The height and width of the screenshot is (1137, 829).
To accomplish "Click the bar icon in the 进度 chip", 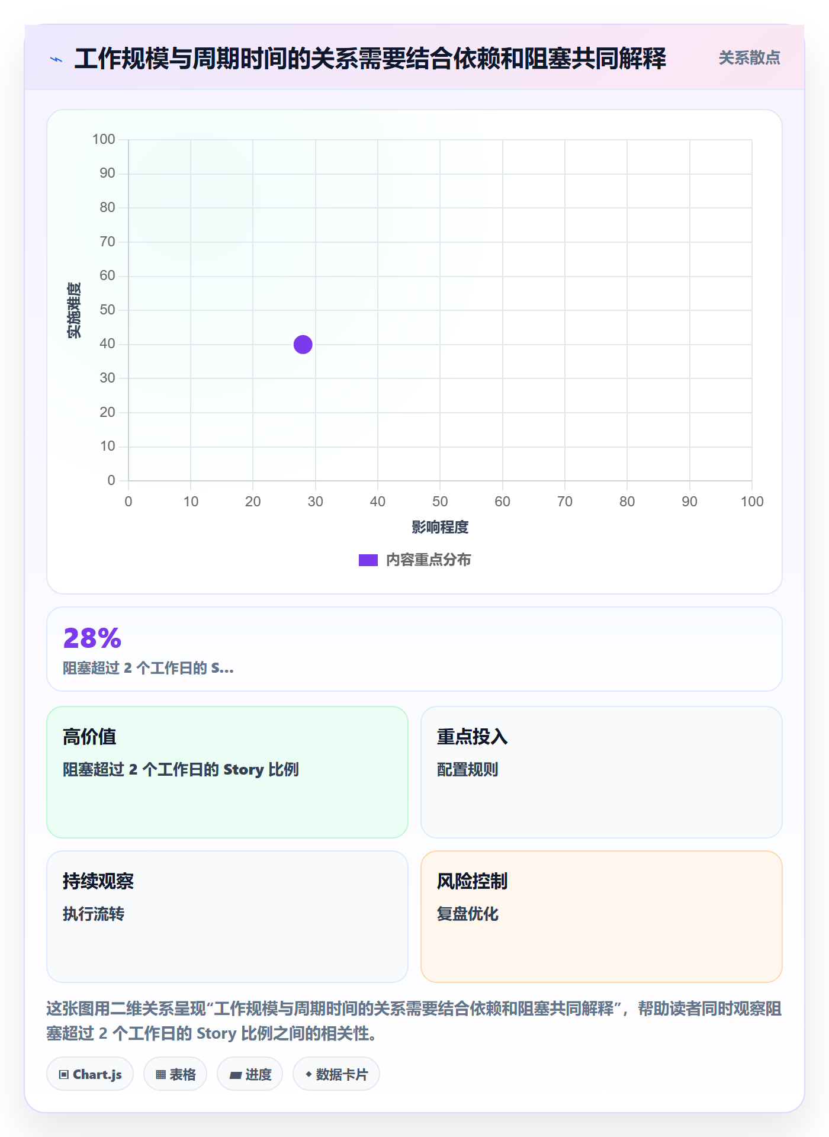I will 235,1075.
